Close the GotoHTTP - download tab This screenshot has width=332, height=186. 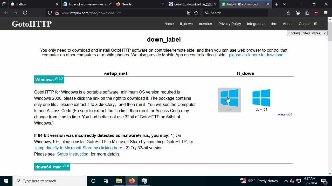[268, 4]
